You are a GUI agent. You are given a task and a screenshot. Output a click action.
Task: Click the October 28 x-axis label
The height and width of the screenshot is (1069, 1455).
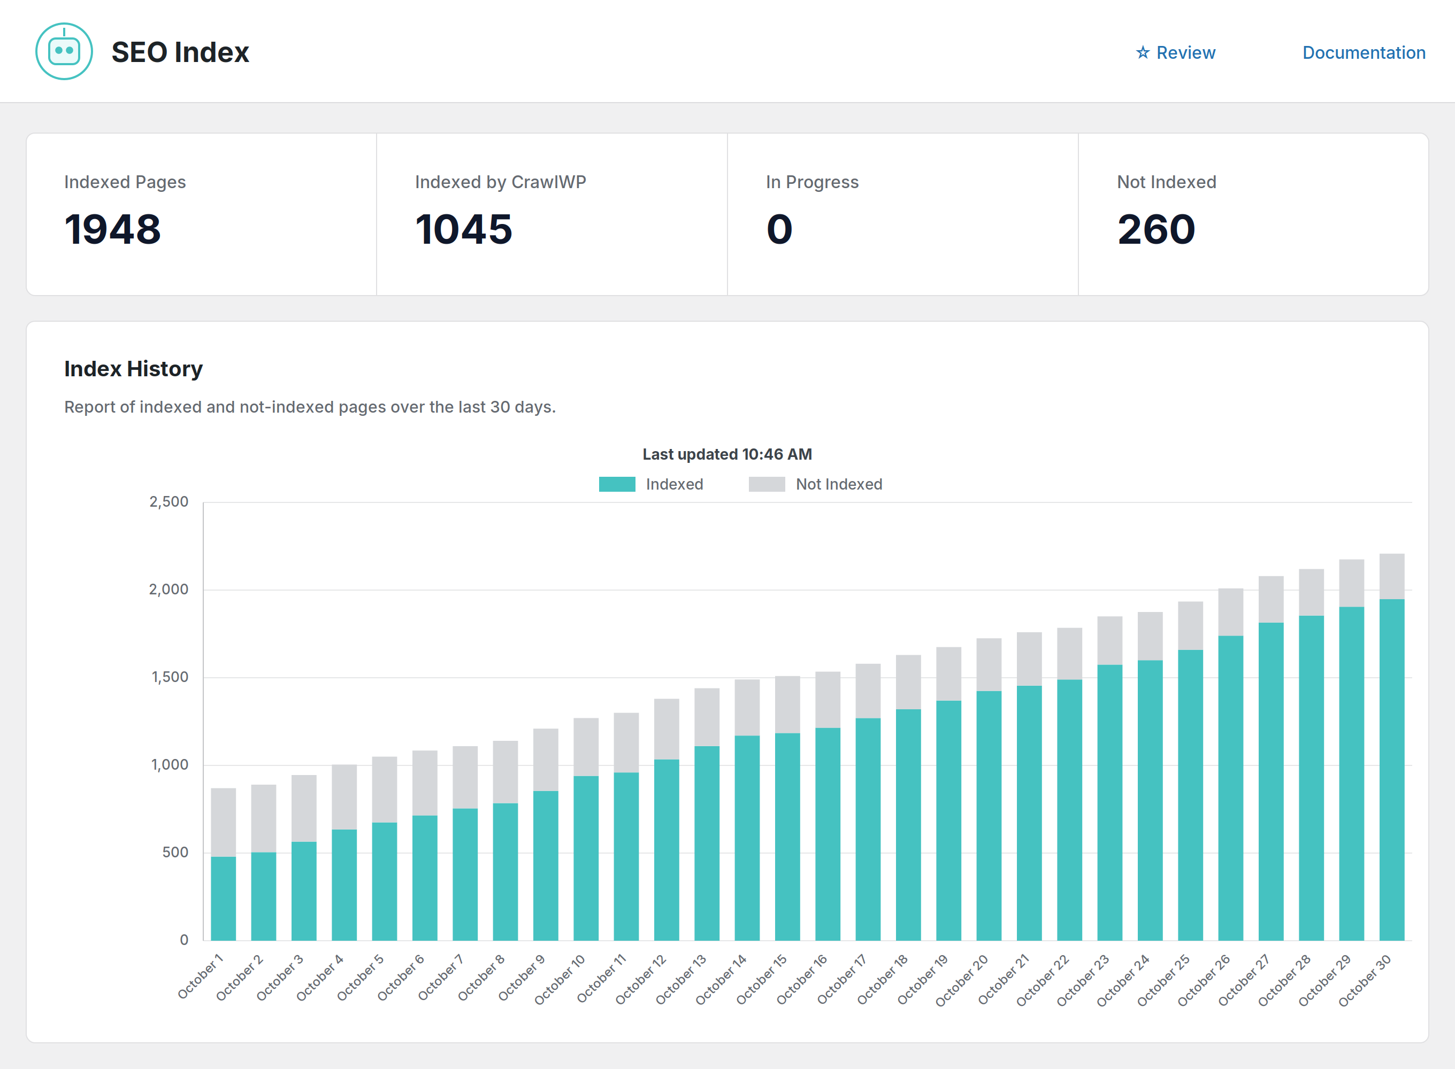click(1285, 980)
